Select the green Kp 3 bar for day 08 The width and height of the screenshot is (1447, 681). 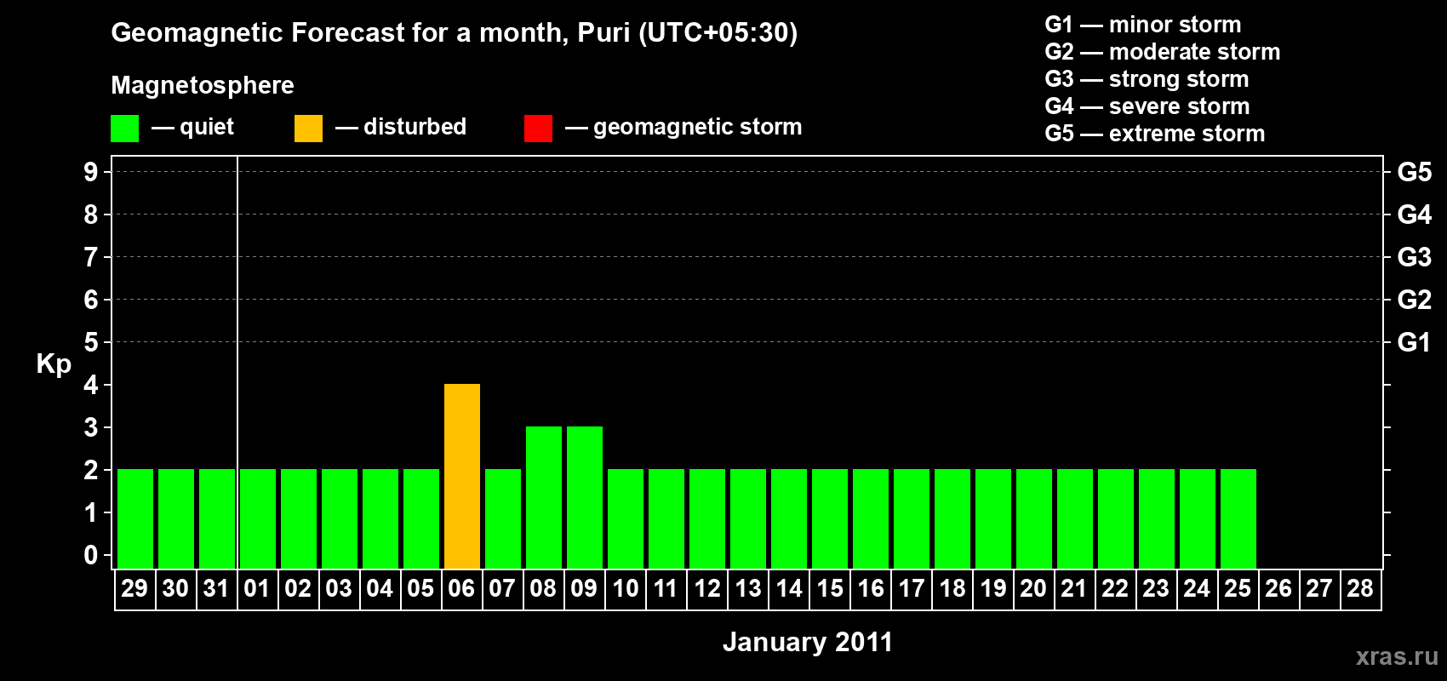(544, 497)
